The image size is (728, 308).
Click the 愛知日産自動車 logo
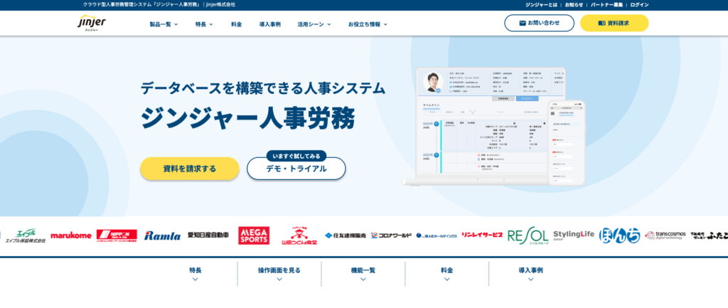point(208,235)
